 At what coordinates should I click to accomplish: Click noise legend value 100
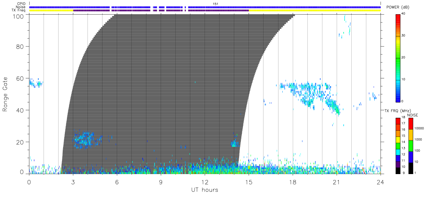(418, 150)
